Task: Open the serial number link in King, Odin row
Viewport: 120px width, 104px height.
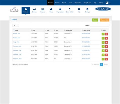Action: pos(86,42)
